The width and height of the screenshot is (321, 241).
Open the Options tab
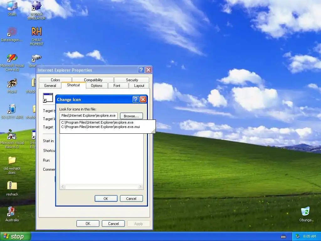coord(97,86)
